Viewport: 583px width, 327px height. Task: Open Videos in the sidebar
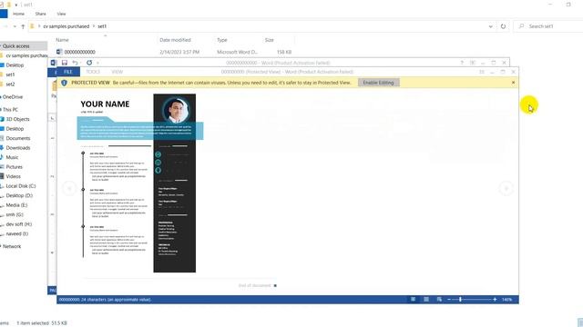(13, 176)
